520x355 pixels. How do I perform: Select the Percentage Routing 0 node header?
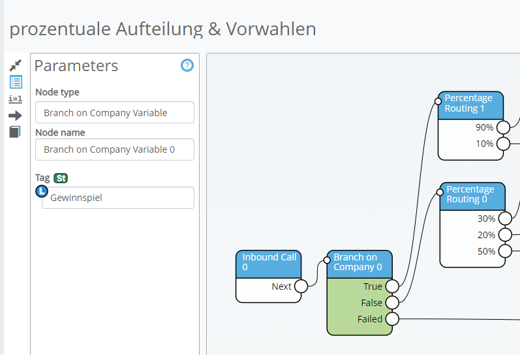tap(472, 194)
